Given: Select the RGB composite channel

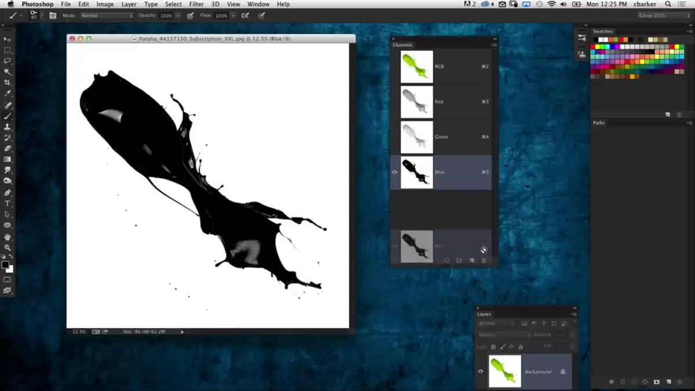Looking at the screenshot, I should click(x=441, y=67).
